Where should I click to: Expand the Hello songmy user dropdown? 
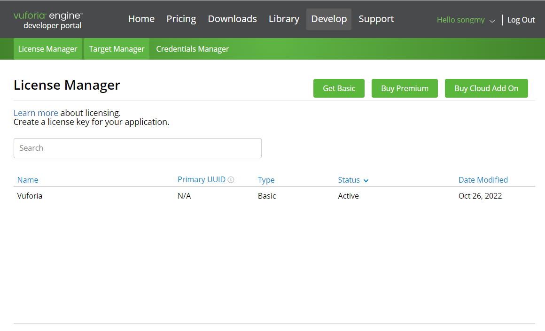tap(466, 20)
